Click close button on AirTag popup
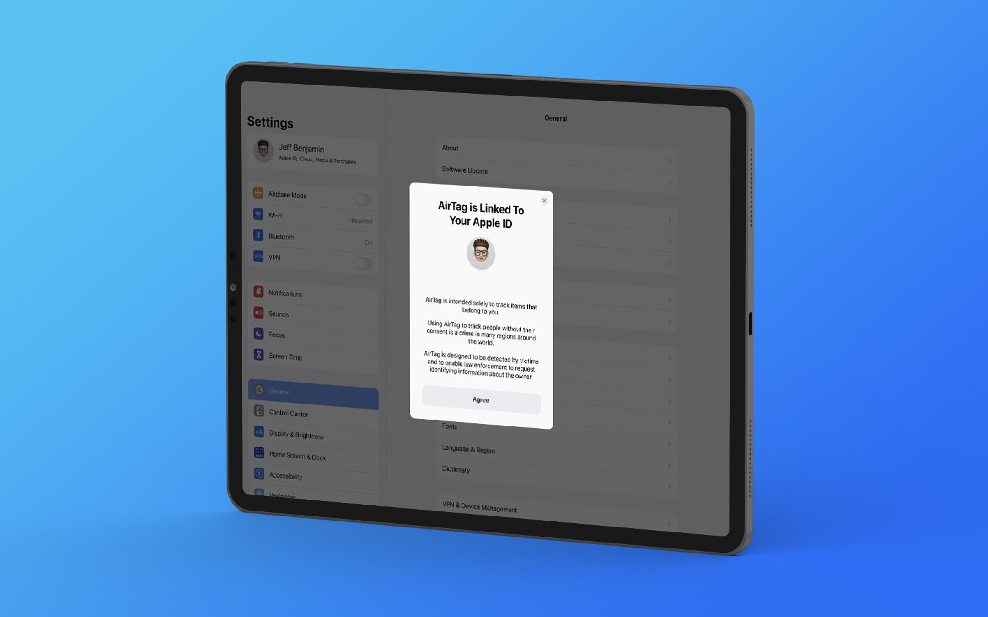This screenshot has height=617, width=988. [544, 201]
